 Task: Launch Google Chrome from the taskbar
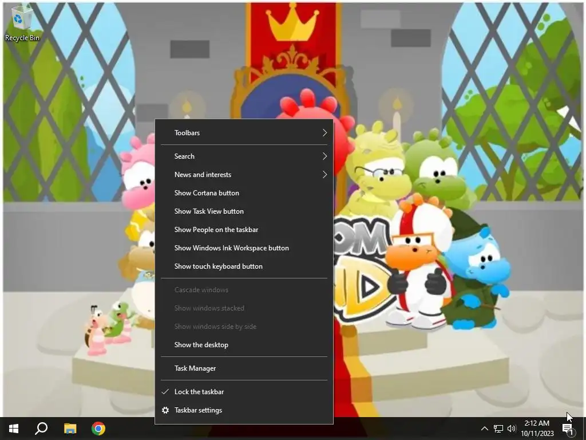click(x=98, y=429)
